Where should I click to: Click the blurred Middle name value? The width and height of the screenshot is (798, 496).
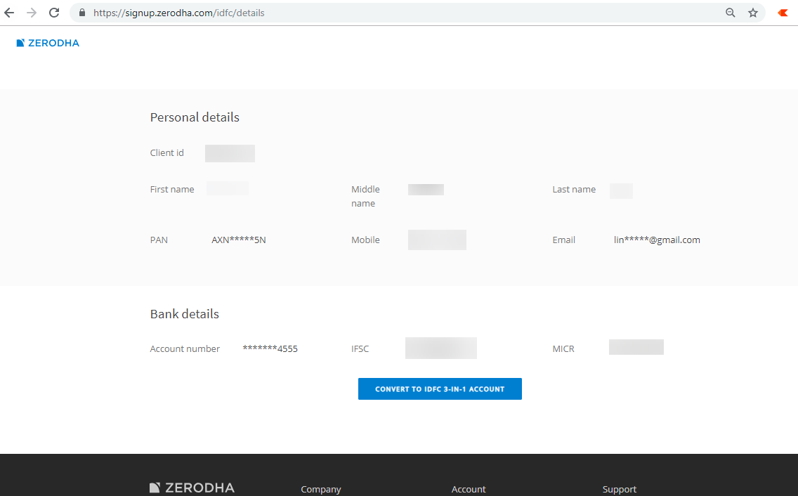pyautogui.click(x=426, y=190)
